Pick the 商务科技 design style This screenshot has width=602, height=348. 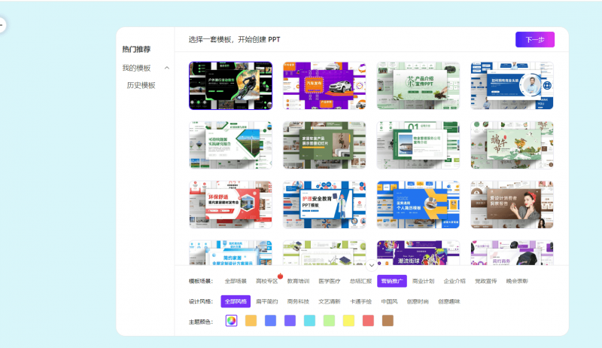tap(299, 301)
